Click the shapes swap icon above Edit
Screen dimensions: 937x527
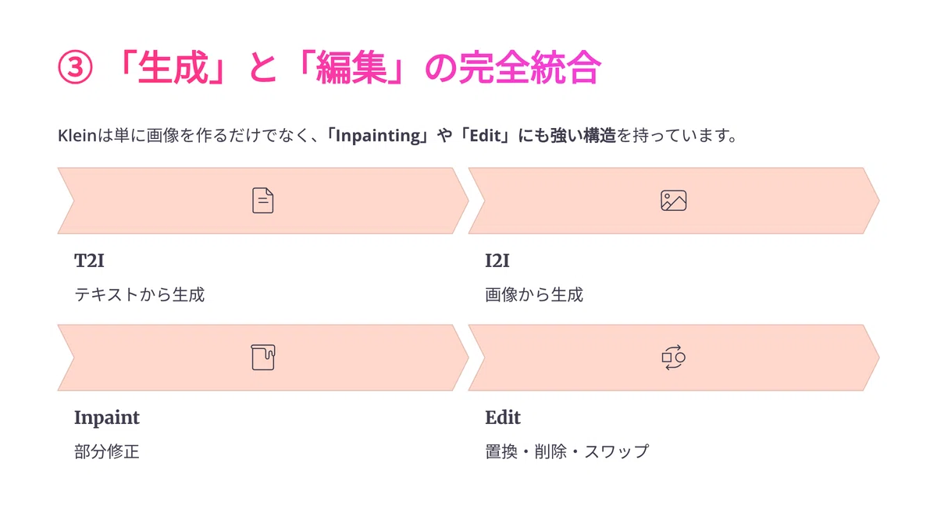pyautogui.click(x=673, y=358)
